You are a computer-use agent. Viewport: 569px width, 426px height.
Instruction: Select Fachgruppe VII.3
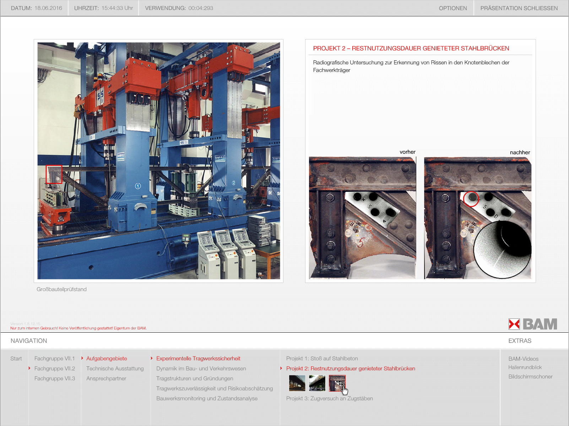coord(54,378)
